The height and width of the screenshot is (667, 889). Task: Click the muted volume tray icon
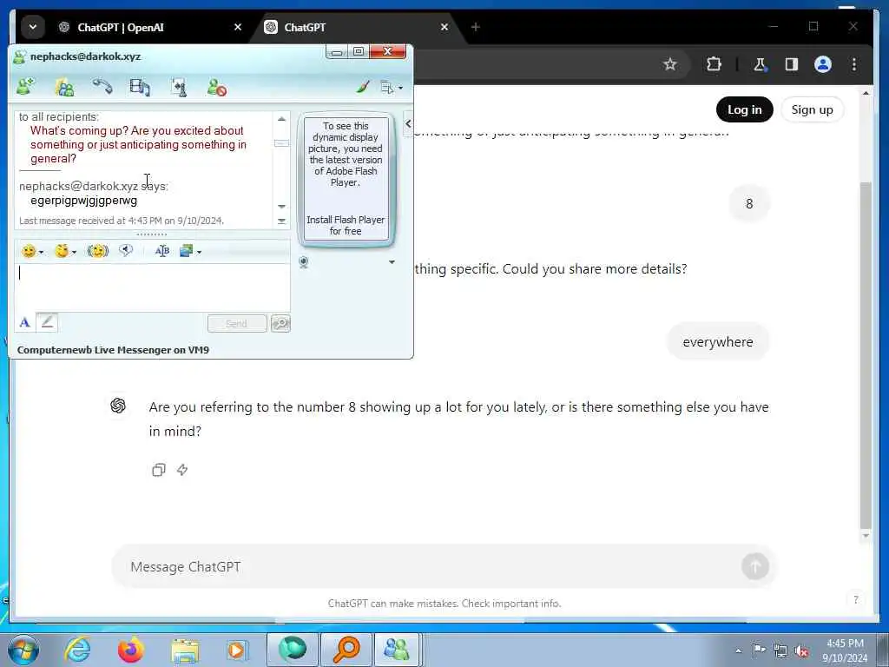(x=801, y=651)
